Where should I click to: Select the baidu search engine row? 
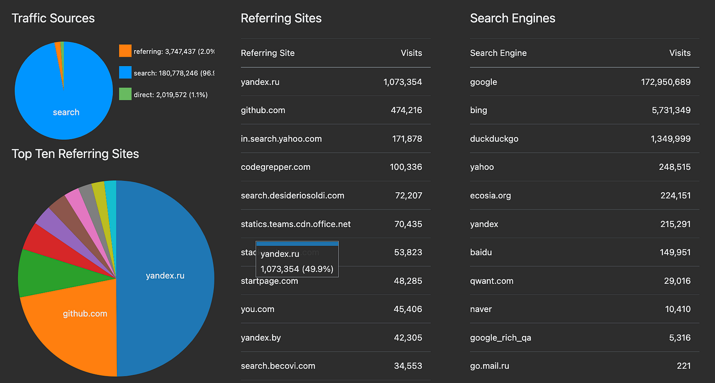pyautogui.click(x=584, y=252)
